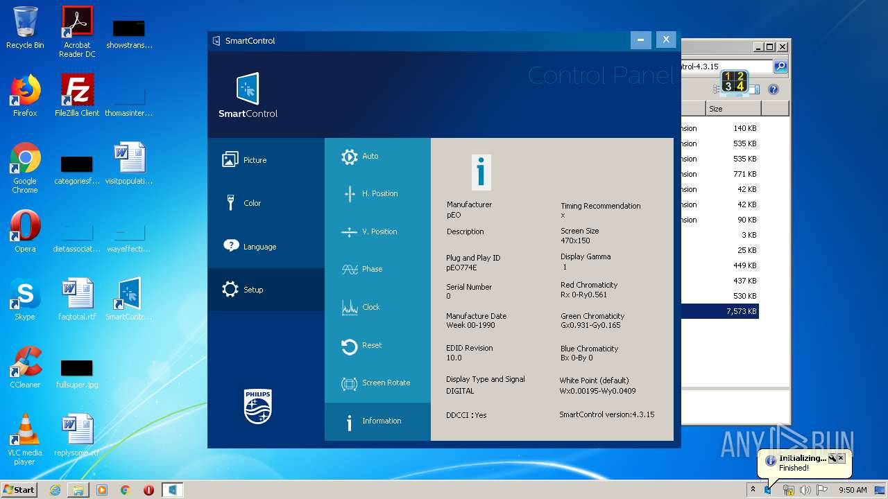This screenshot has height=499, width=888.
Task: Open Acrobat Reader DC shortcut
Action: tap(77, 32)
